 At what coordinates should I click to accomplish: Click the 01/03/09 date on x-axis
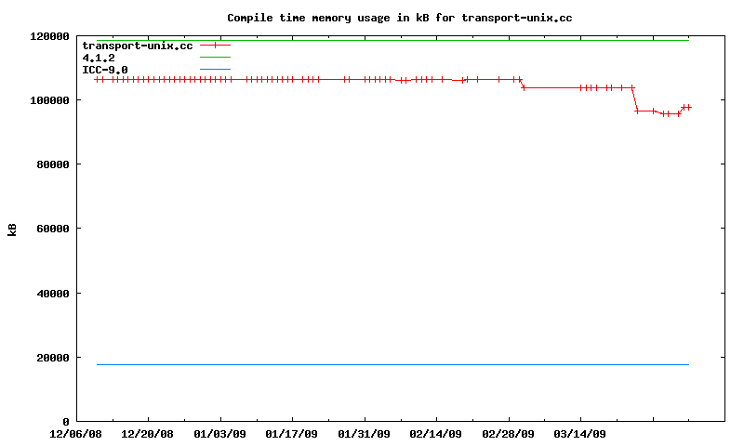click(x=220, y=434)
